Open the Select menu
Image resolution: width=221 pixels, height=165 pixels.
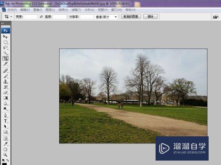pos(63,10)
